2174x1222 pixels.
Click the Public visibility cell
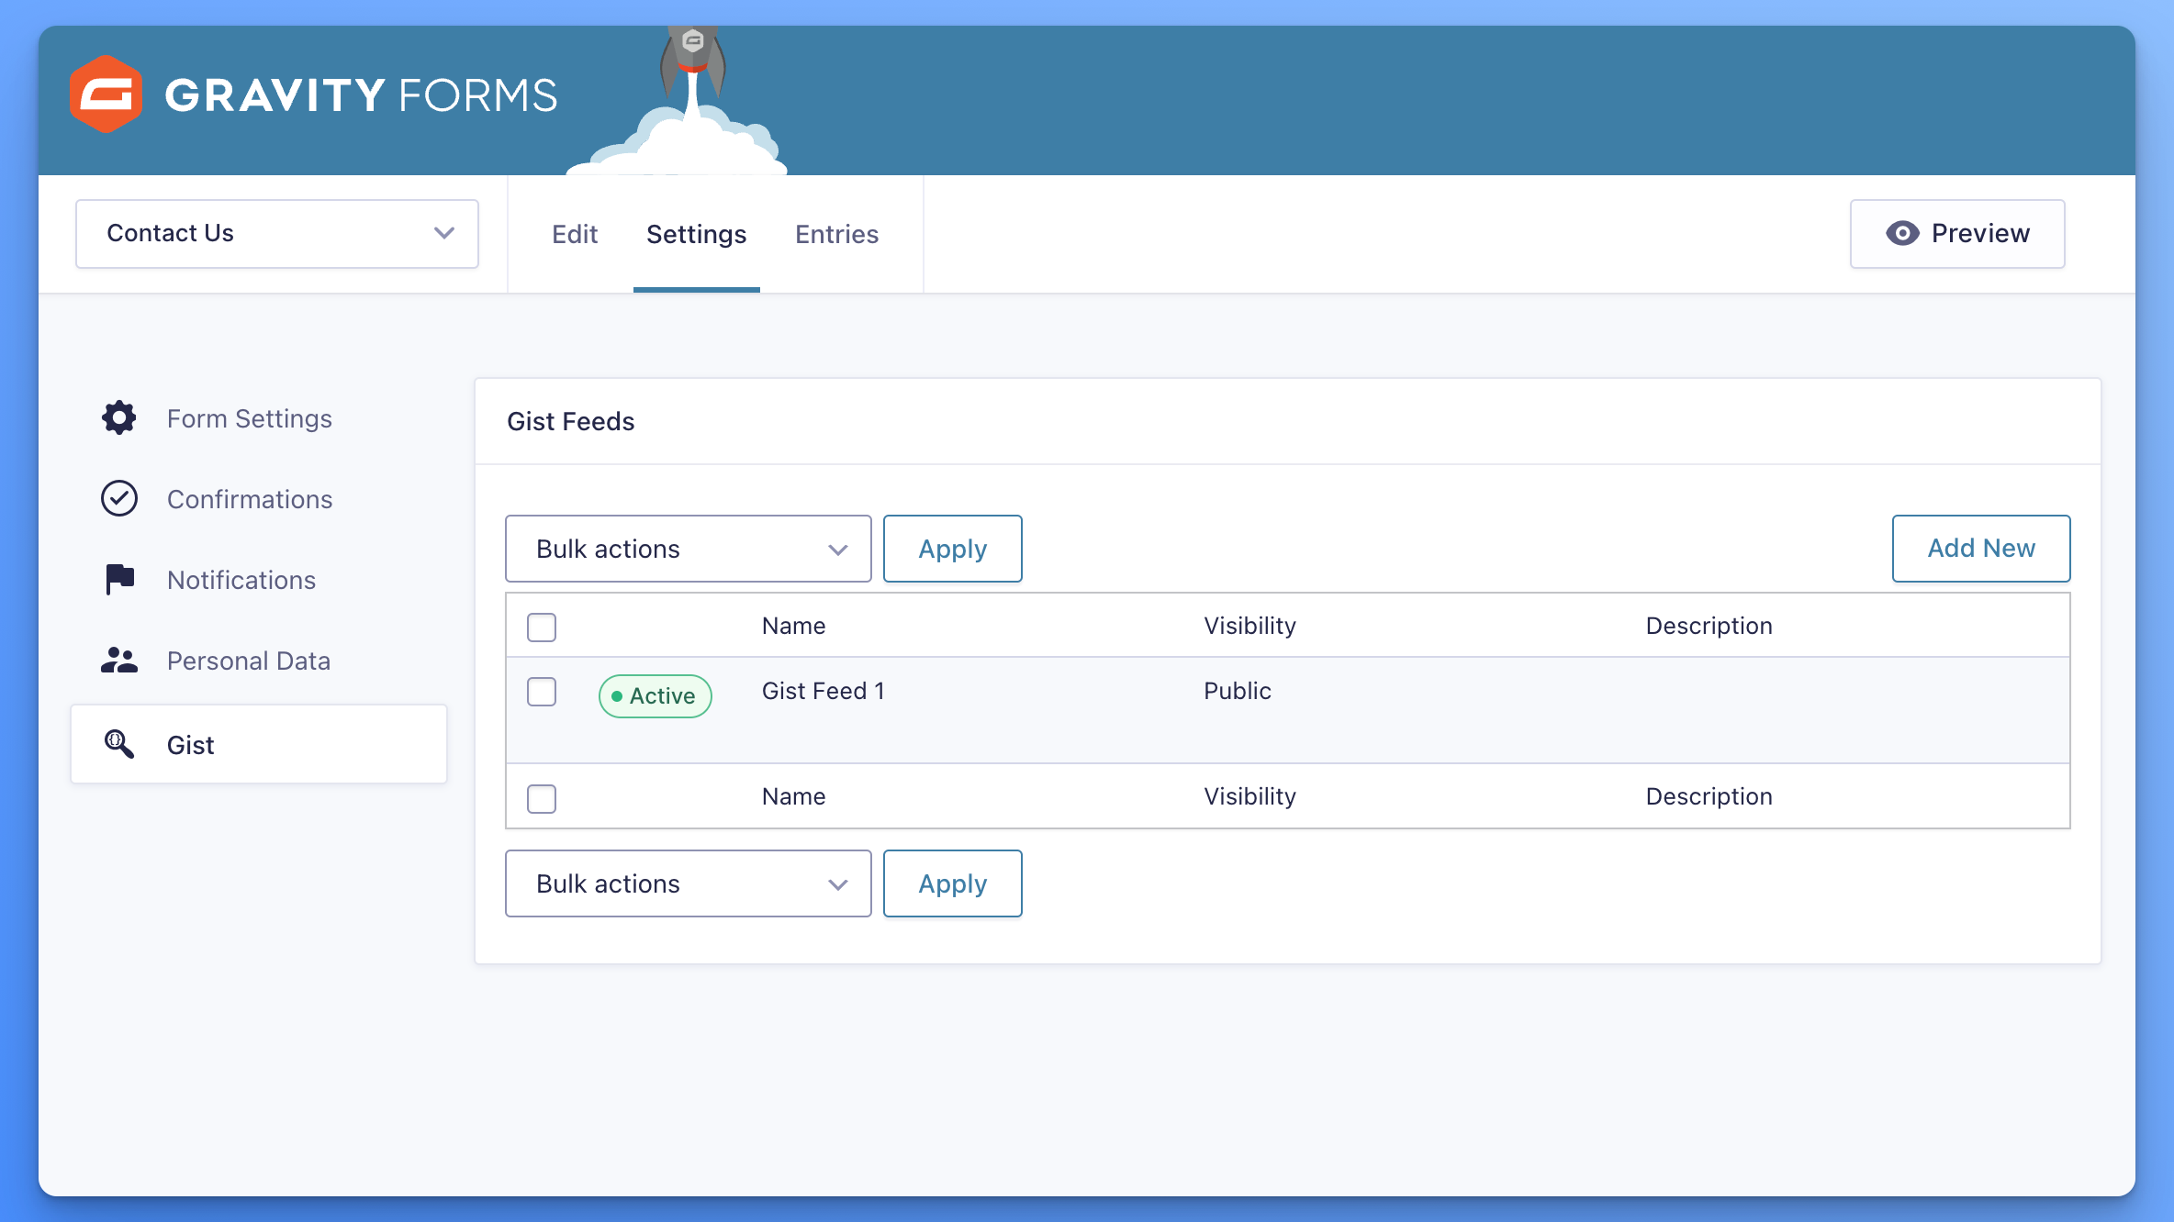point(1238,691)
